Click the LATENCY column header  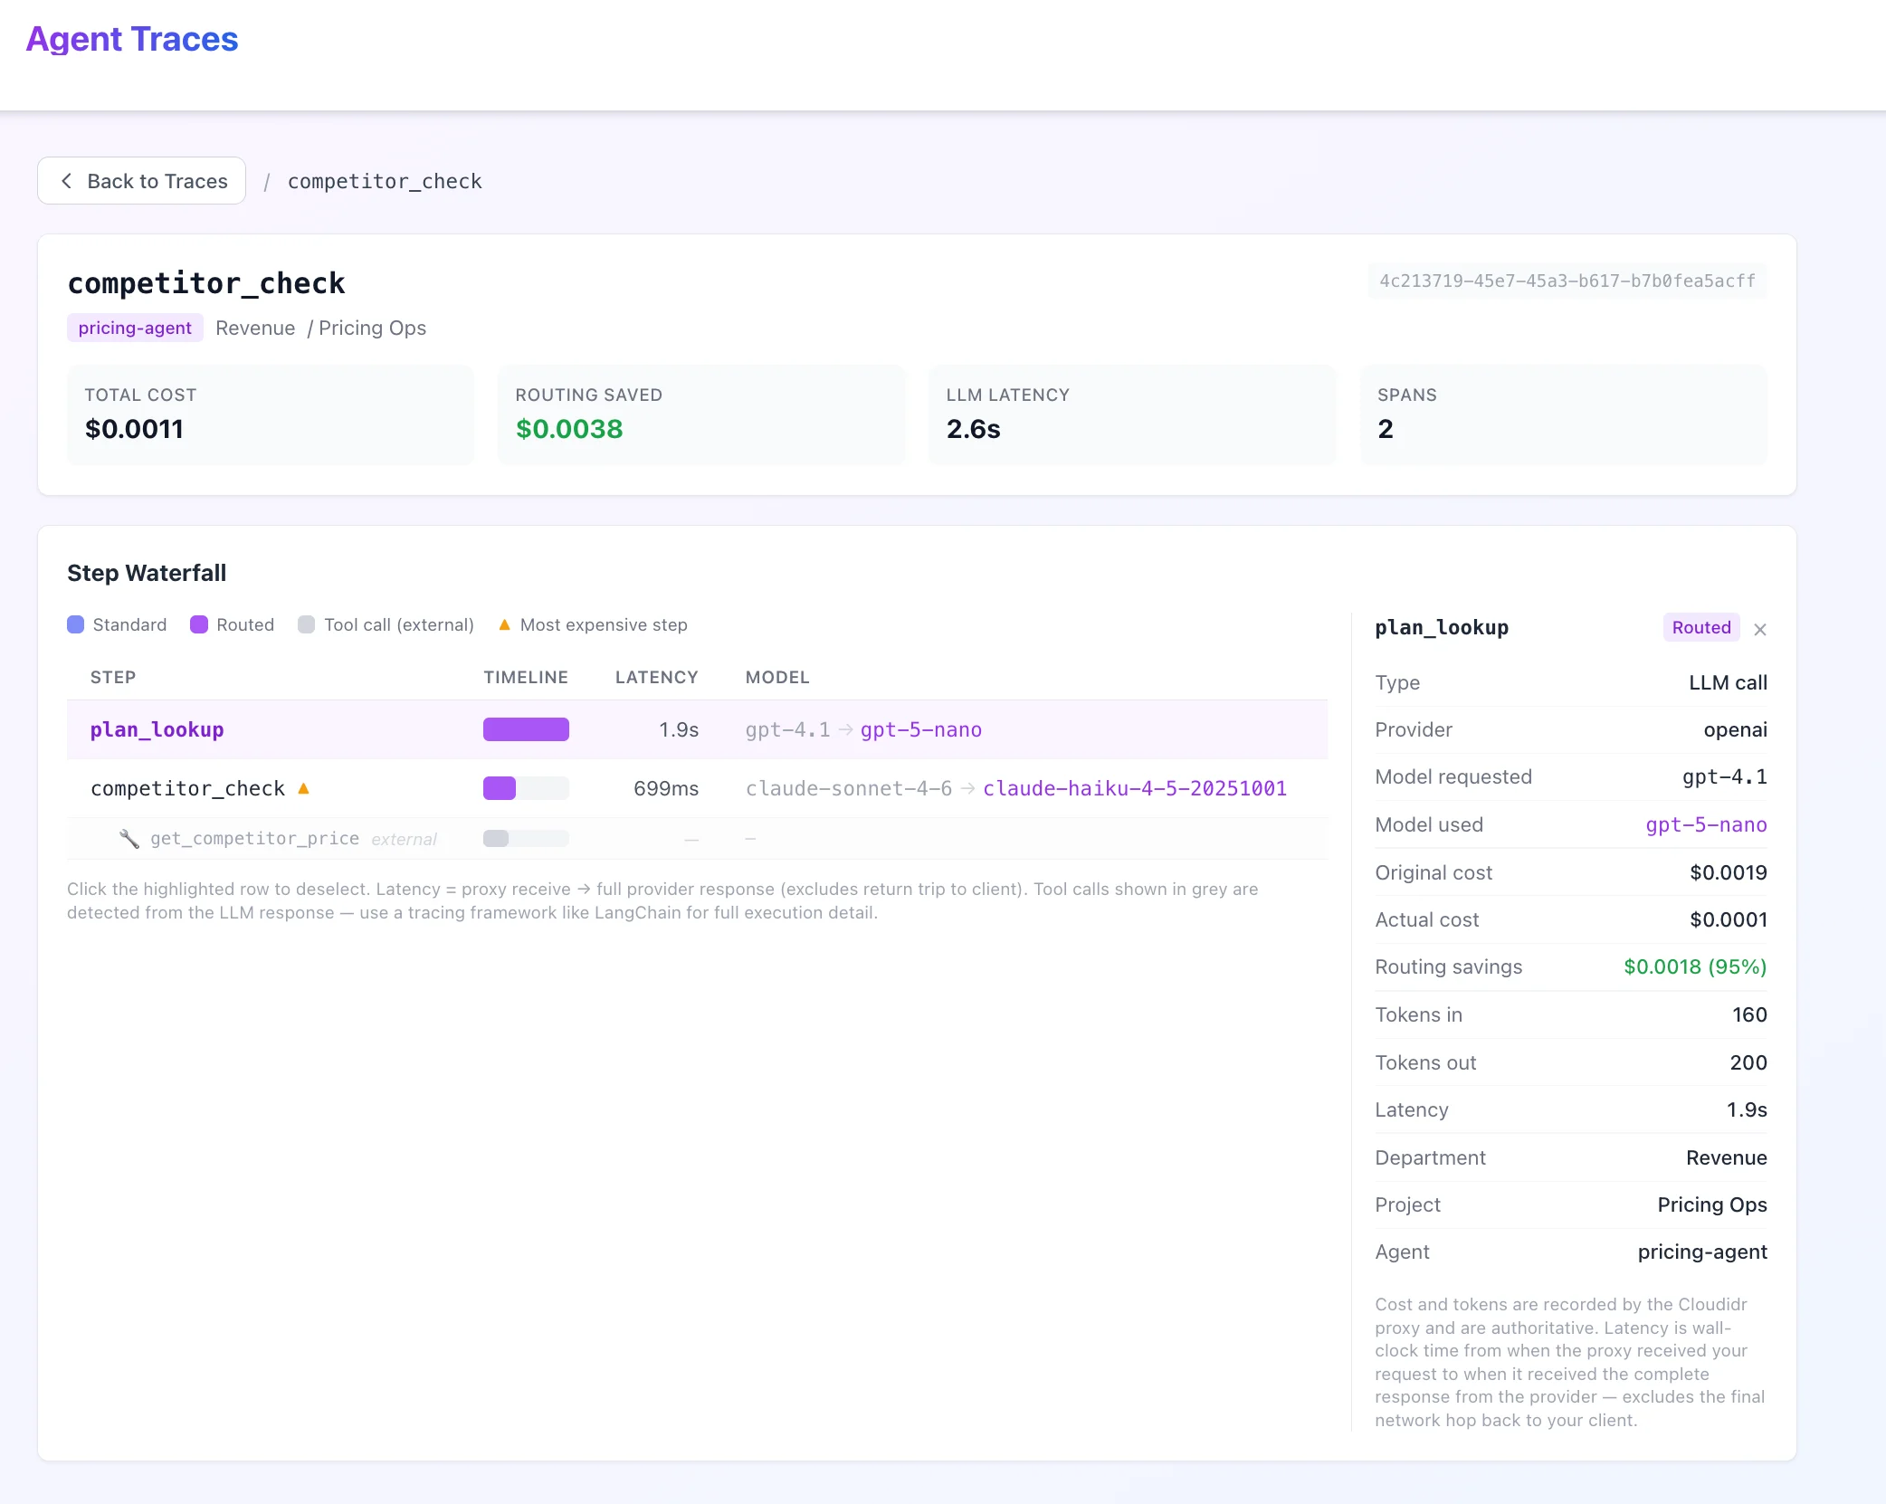point(657,677)
